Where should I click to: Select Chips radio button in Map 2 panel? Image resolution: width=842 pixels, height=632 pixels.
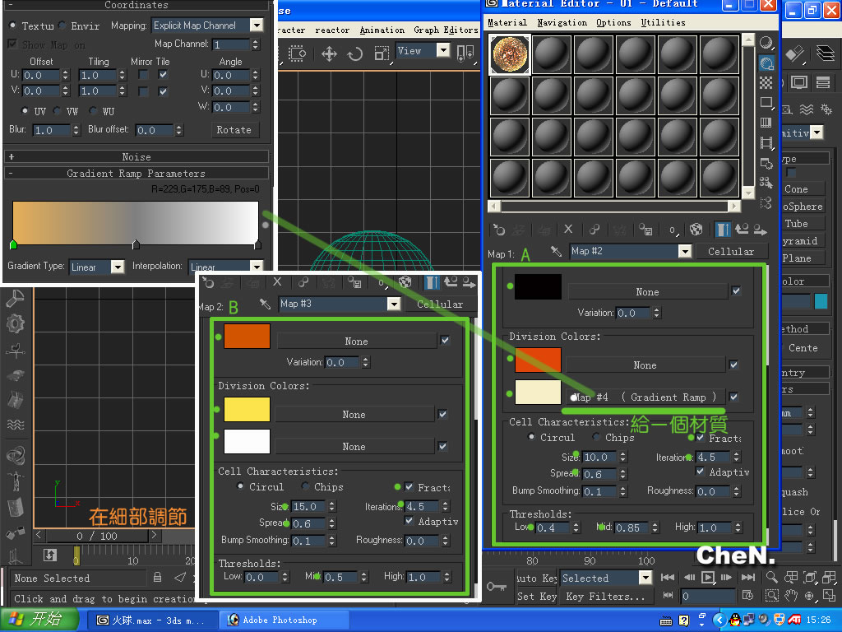tap(306, 487)
